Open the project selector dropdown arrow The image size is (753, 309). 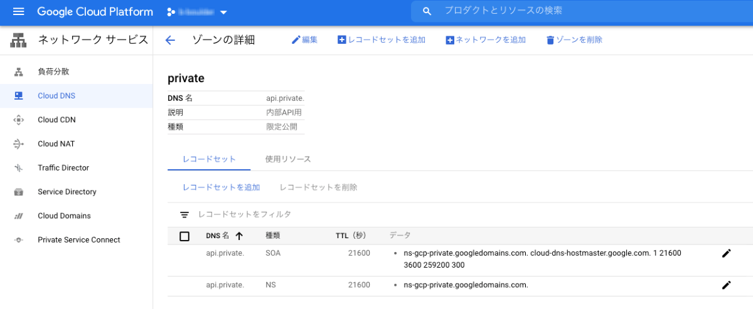223,12
